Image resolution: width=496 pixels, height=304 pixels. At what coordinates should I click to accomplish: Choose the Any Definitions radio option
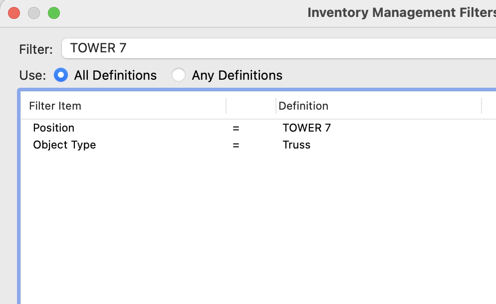tap(178, 75)
